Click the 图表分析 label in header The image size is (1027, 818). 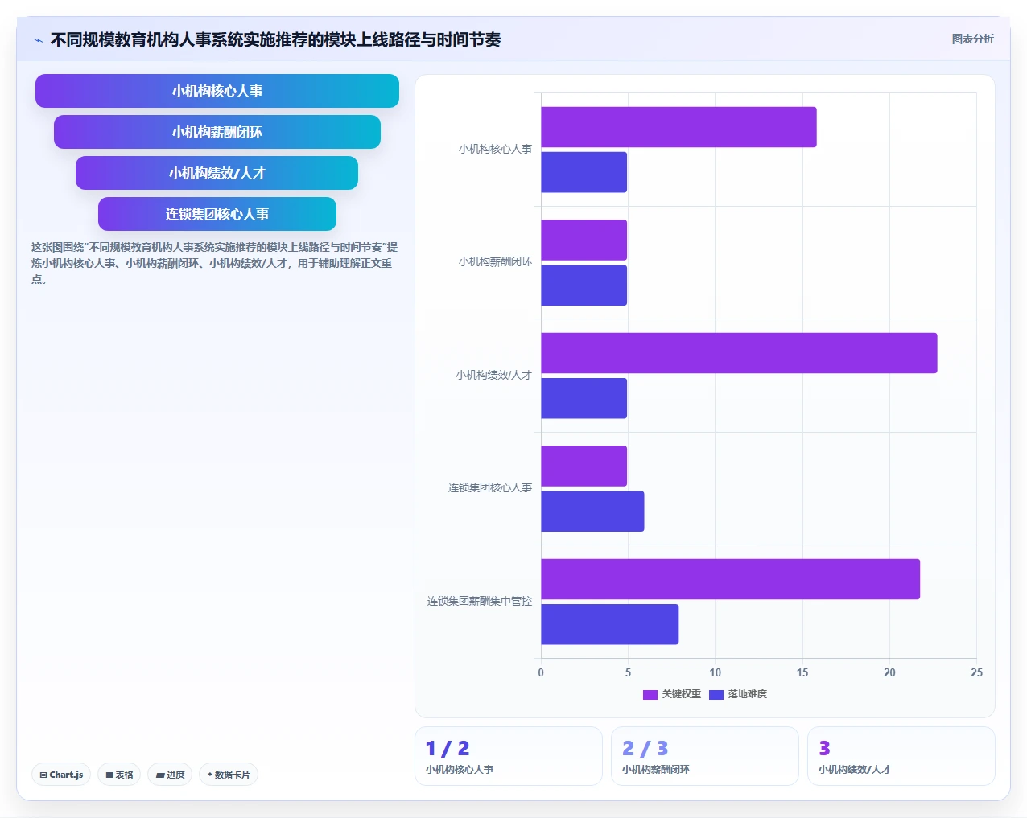click(972, 39)
